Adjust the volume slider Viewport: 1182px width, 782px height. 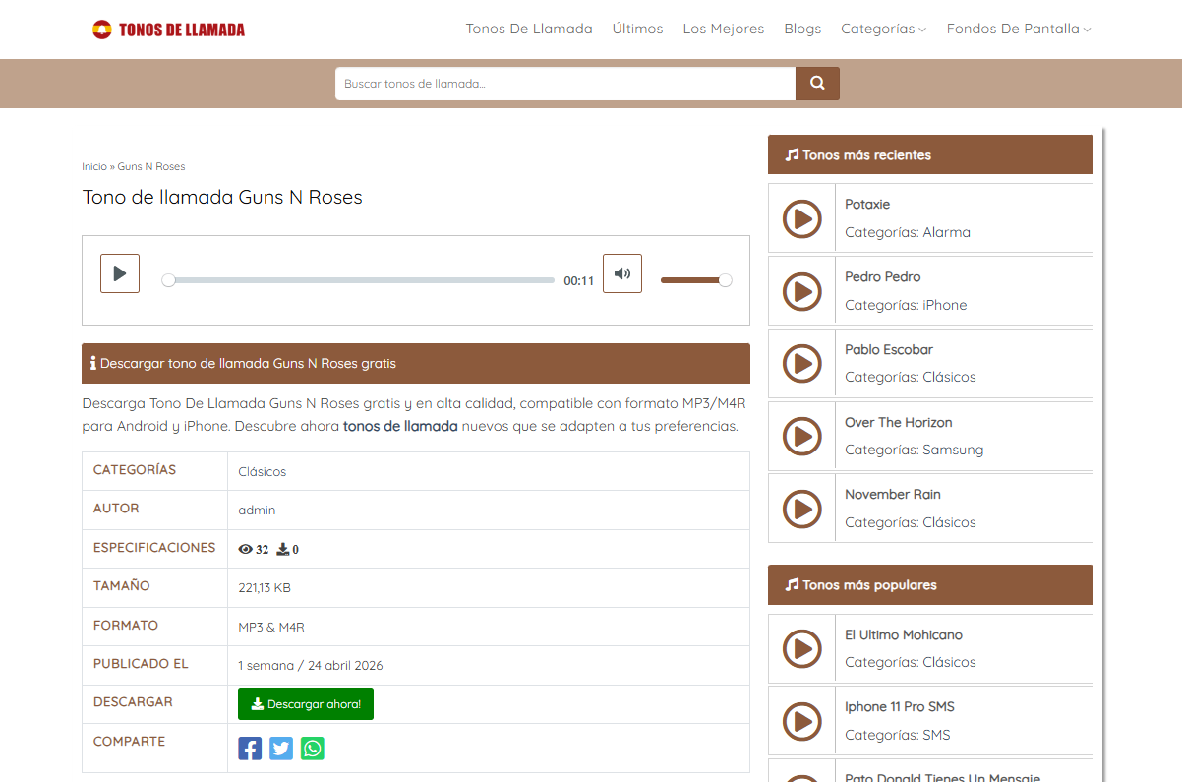pos(696,280)
